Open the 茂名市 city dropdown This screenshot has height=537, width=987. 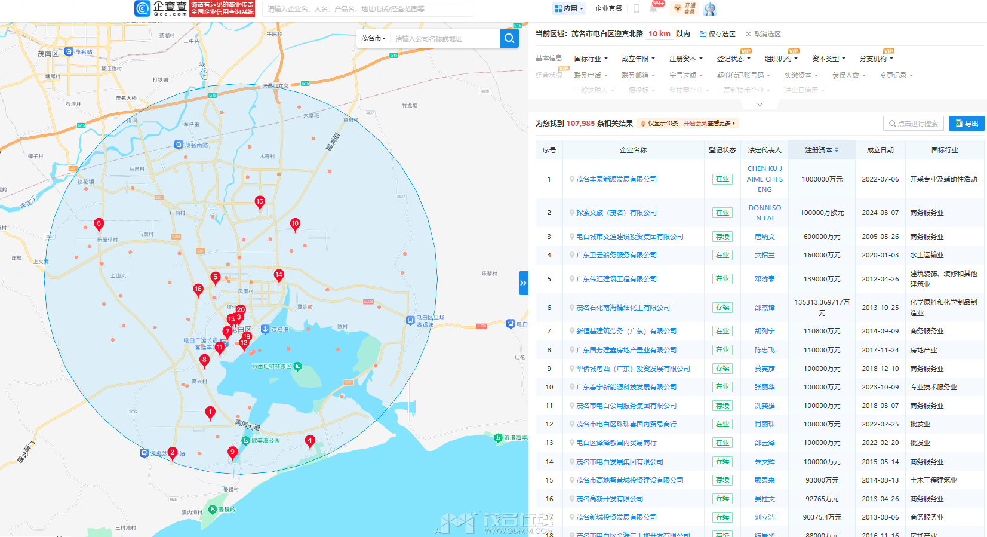[x=373, y=38]
